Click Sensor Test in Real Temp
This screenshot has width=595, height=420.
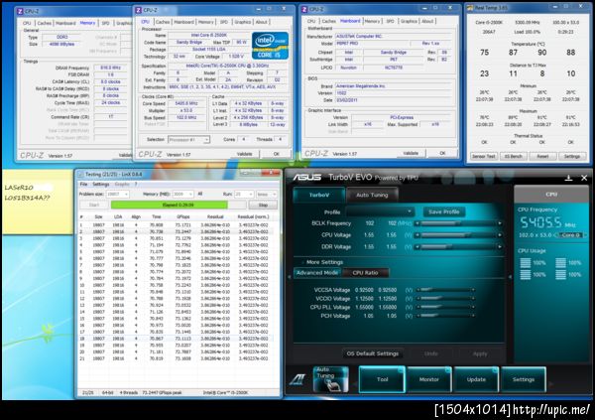(484, 156)
